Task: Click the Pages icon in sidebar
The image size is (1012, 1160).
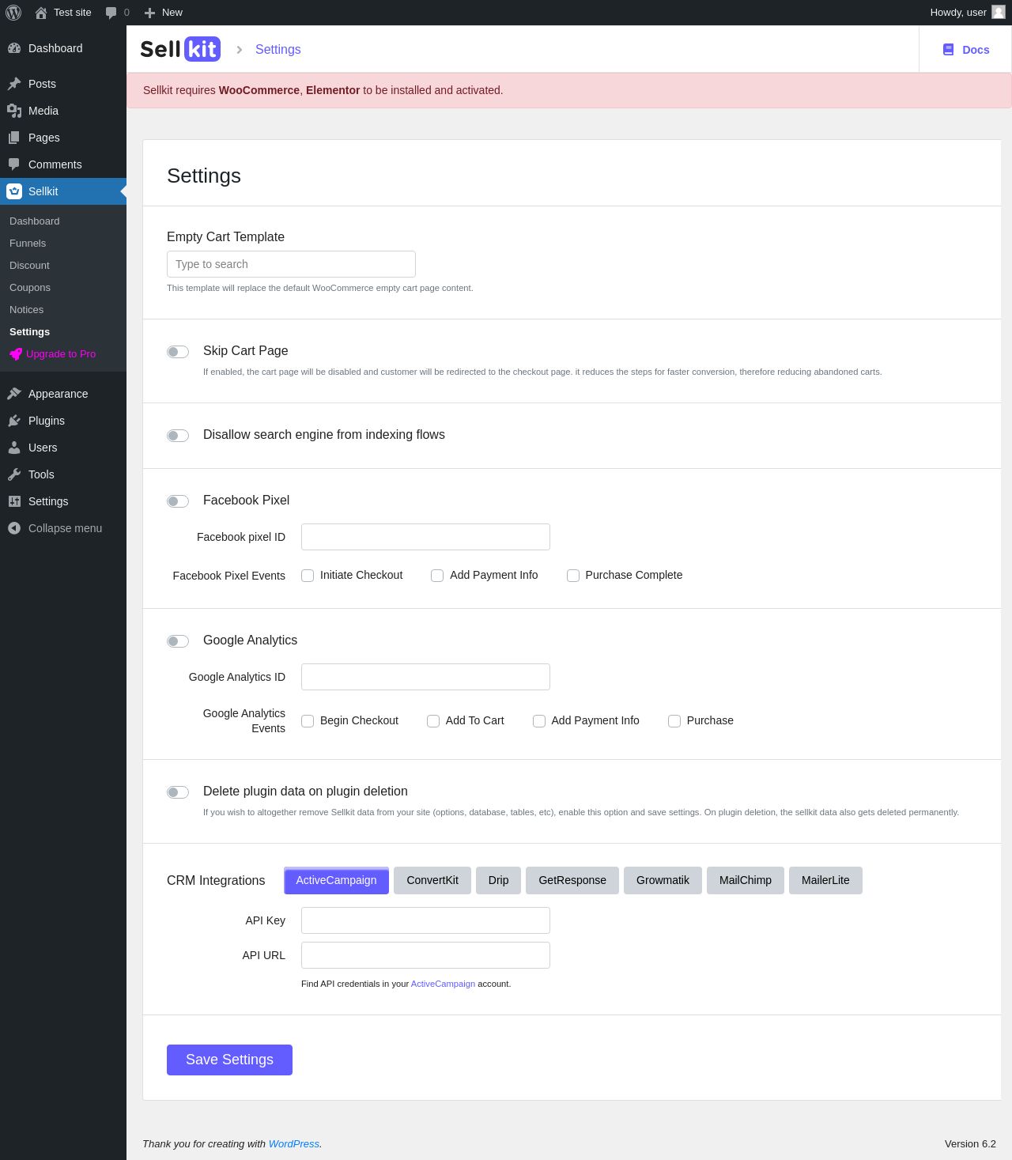Action: click(x=14, y=138)
